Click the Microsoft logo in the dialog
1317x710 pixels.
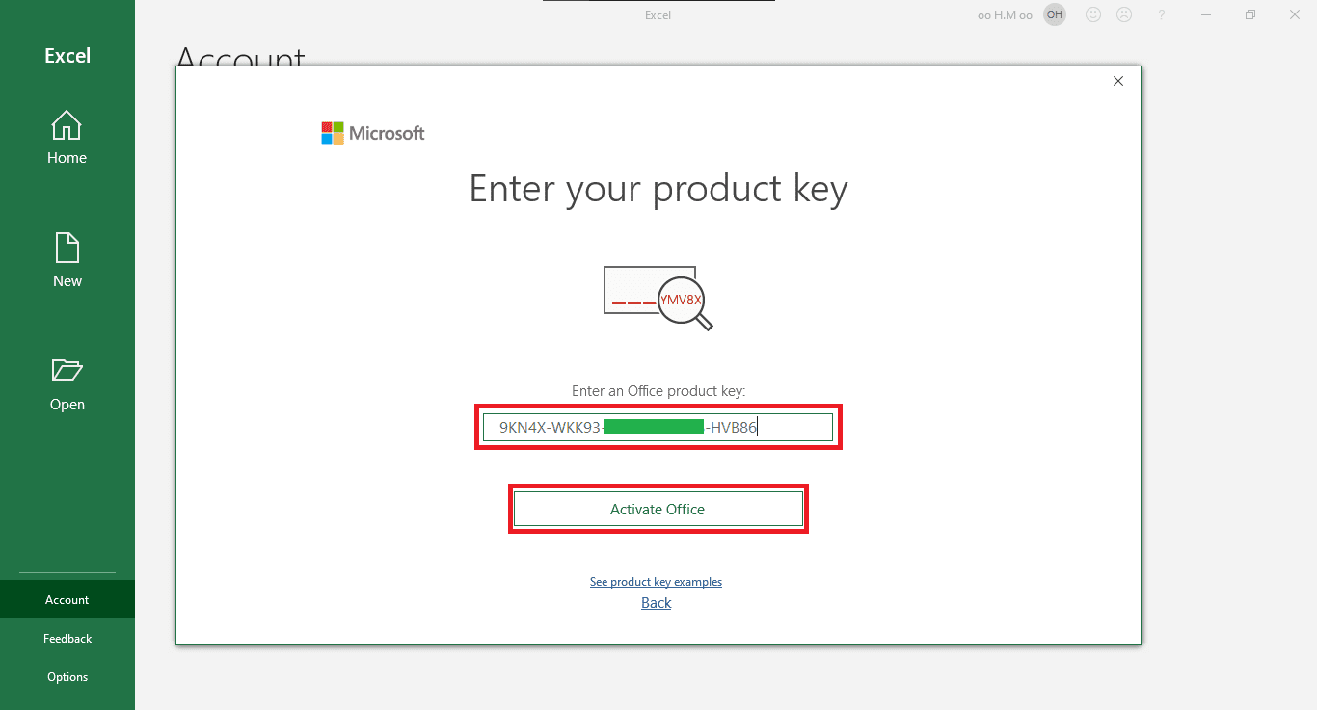(x=373, y=133)
